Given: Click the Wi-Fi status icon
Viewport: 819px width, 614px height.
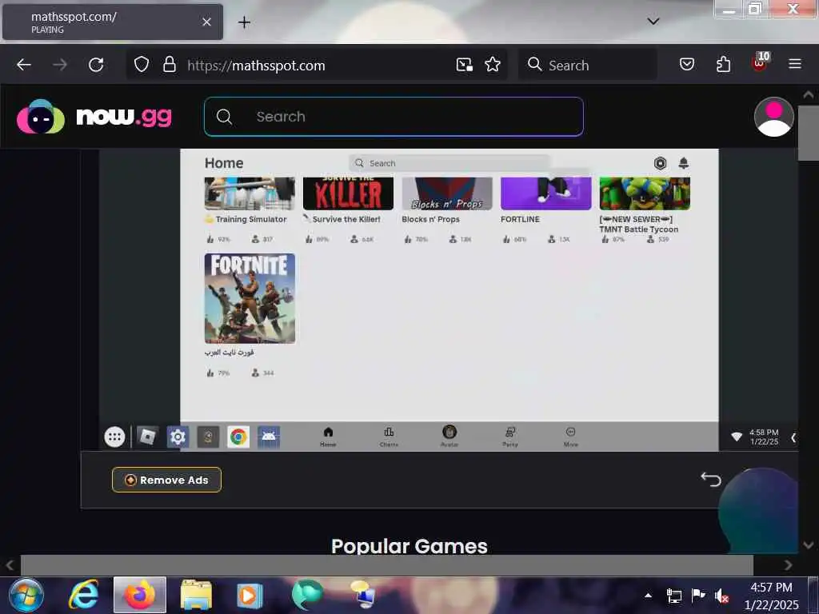Looking at the screenshot, I should tap(737, 437).
